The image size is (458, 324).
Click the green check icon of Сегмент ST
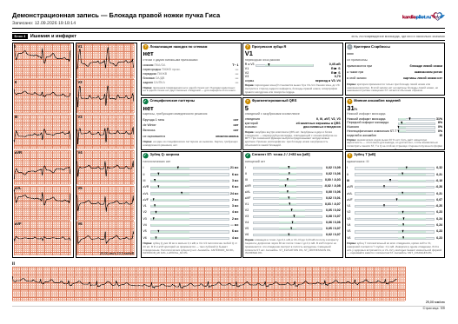pos(248,155)
